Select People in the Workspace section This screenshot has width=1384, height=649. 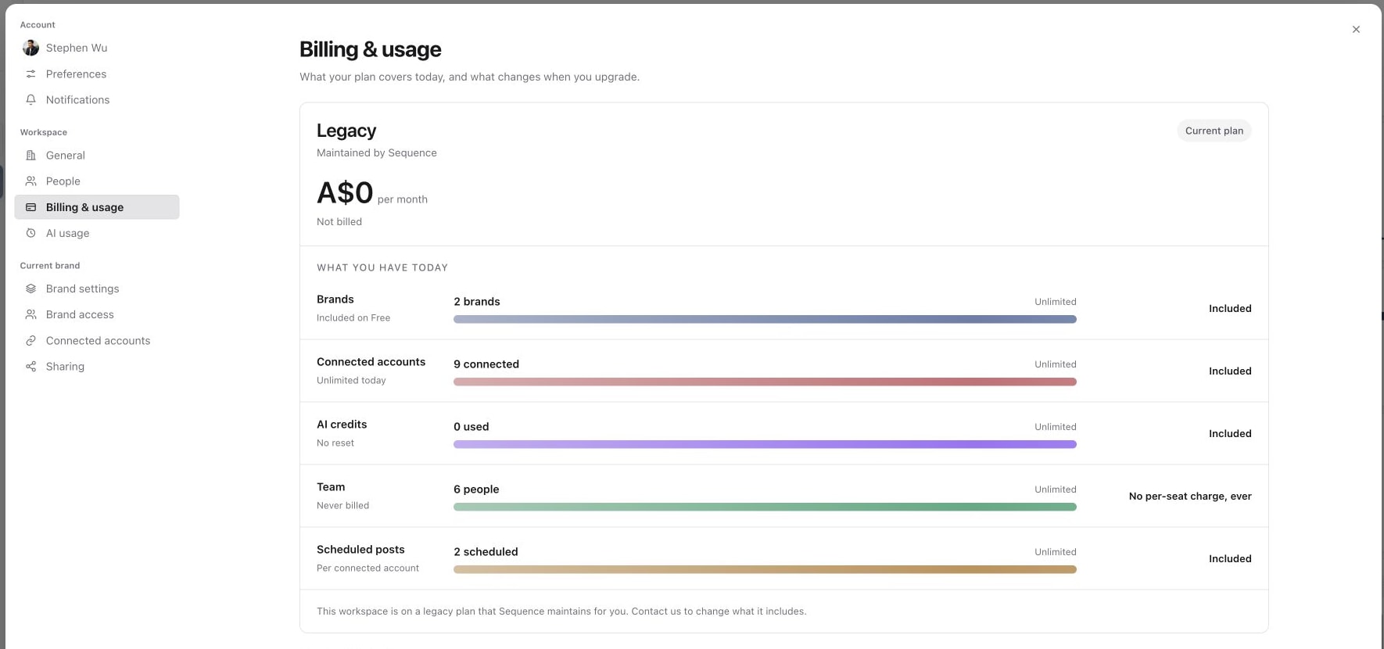(x=97, y=181)
